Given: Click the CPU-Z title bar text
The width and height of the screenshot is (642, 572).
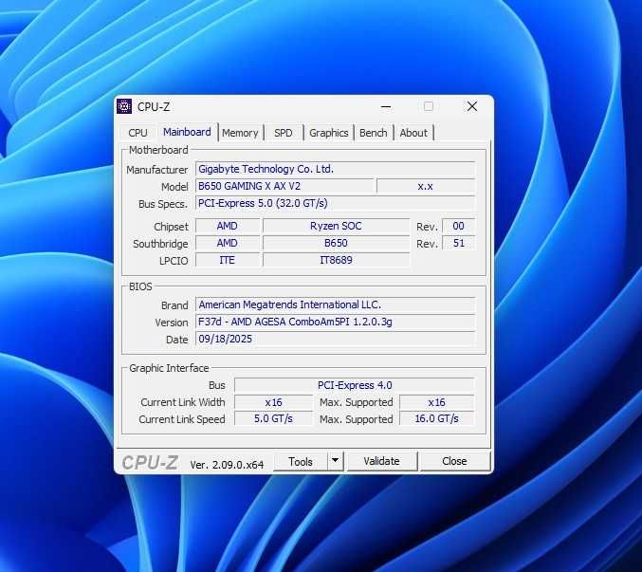Looking at the screenshot, I should [154, 107].
